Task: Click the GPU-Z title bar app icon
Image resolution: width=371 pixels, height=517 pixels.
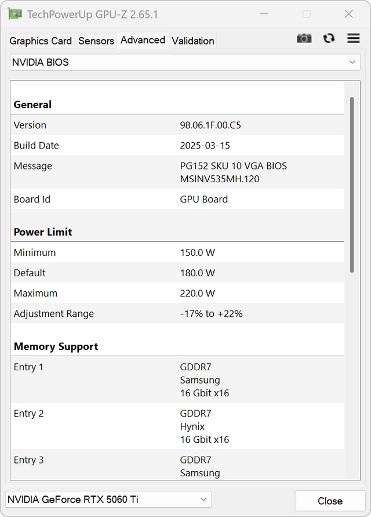Action: pyautogui.click(x=15, y=14)
